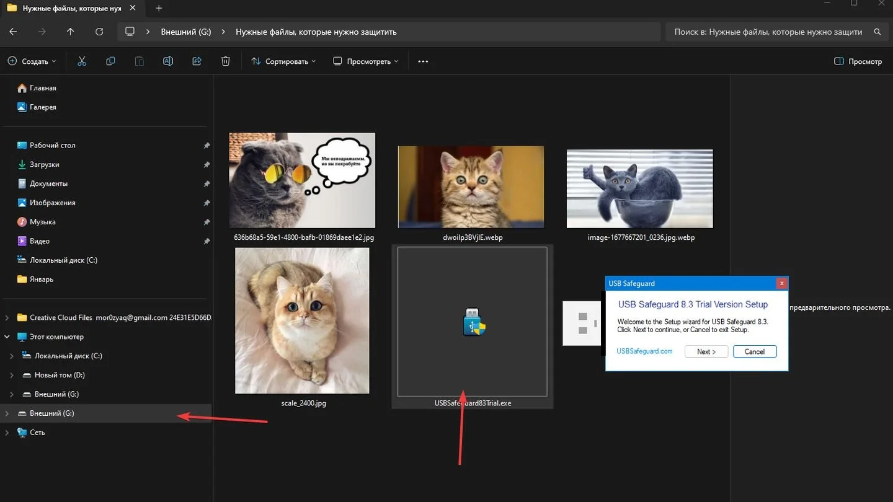893x502 pixels.
Task: Click Next in USB Safeguard setup
Action: (x=706, y=351)
